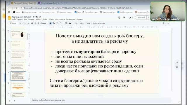Click Выбрать переход button
The image size is (187, 105).
tap(99, 23)
